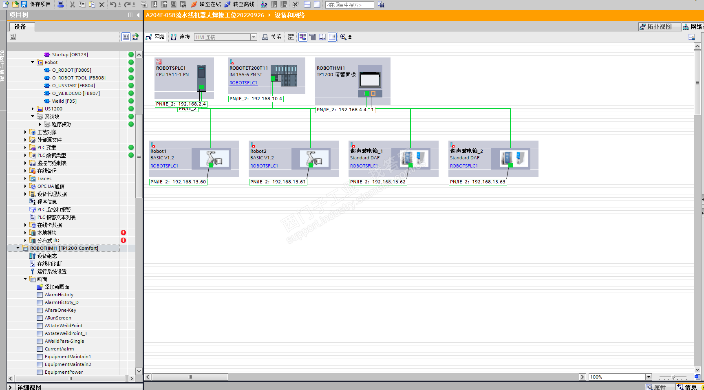Click the network view horizontal scrollbar thumb
Screen dimensions: 704x390
click(x=190, y=377)
